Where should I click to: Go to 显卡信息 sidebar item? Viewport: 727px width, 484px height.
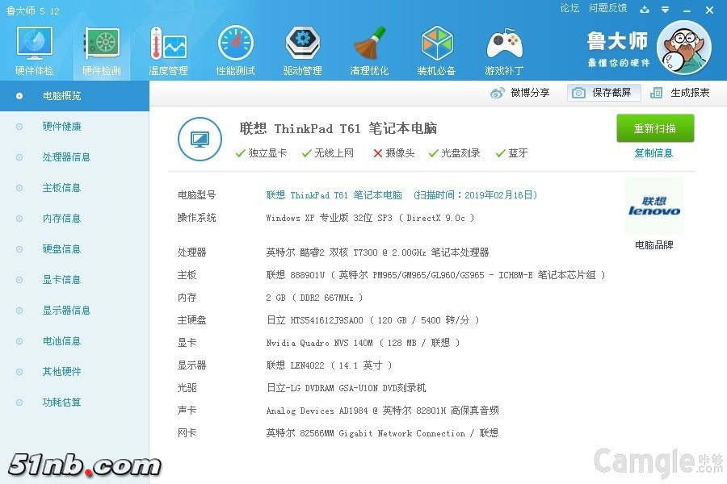pos(61,280)
